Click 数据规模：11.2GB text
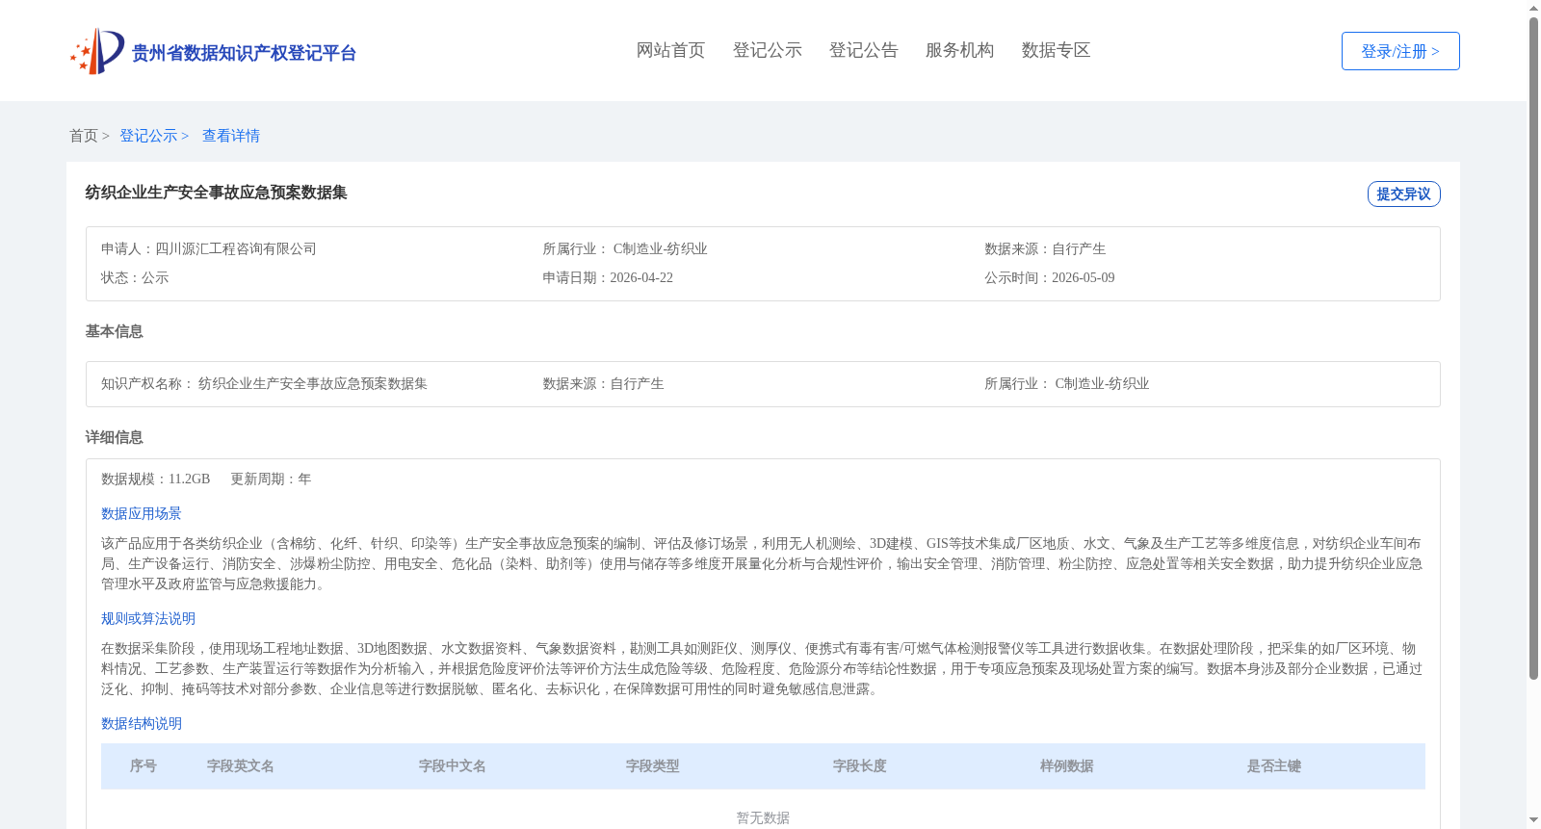This screenshot has height=829, width=1541. click(155, 479)
